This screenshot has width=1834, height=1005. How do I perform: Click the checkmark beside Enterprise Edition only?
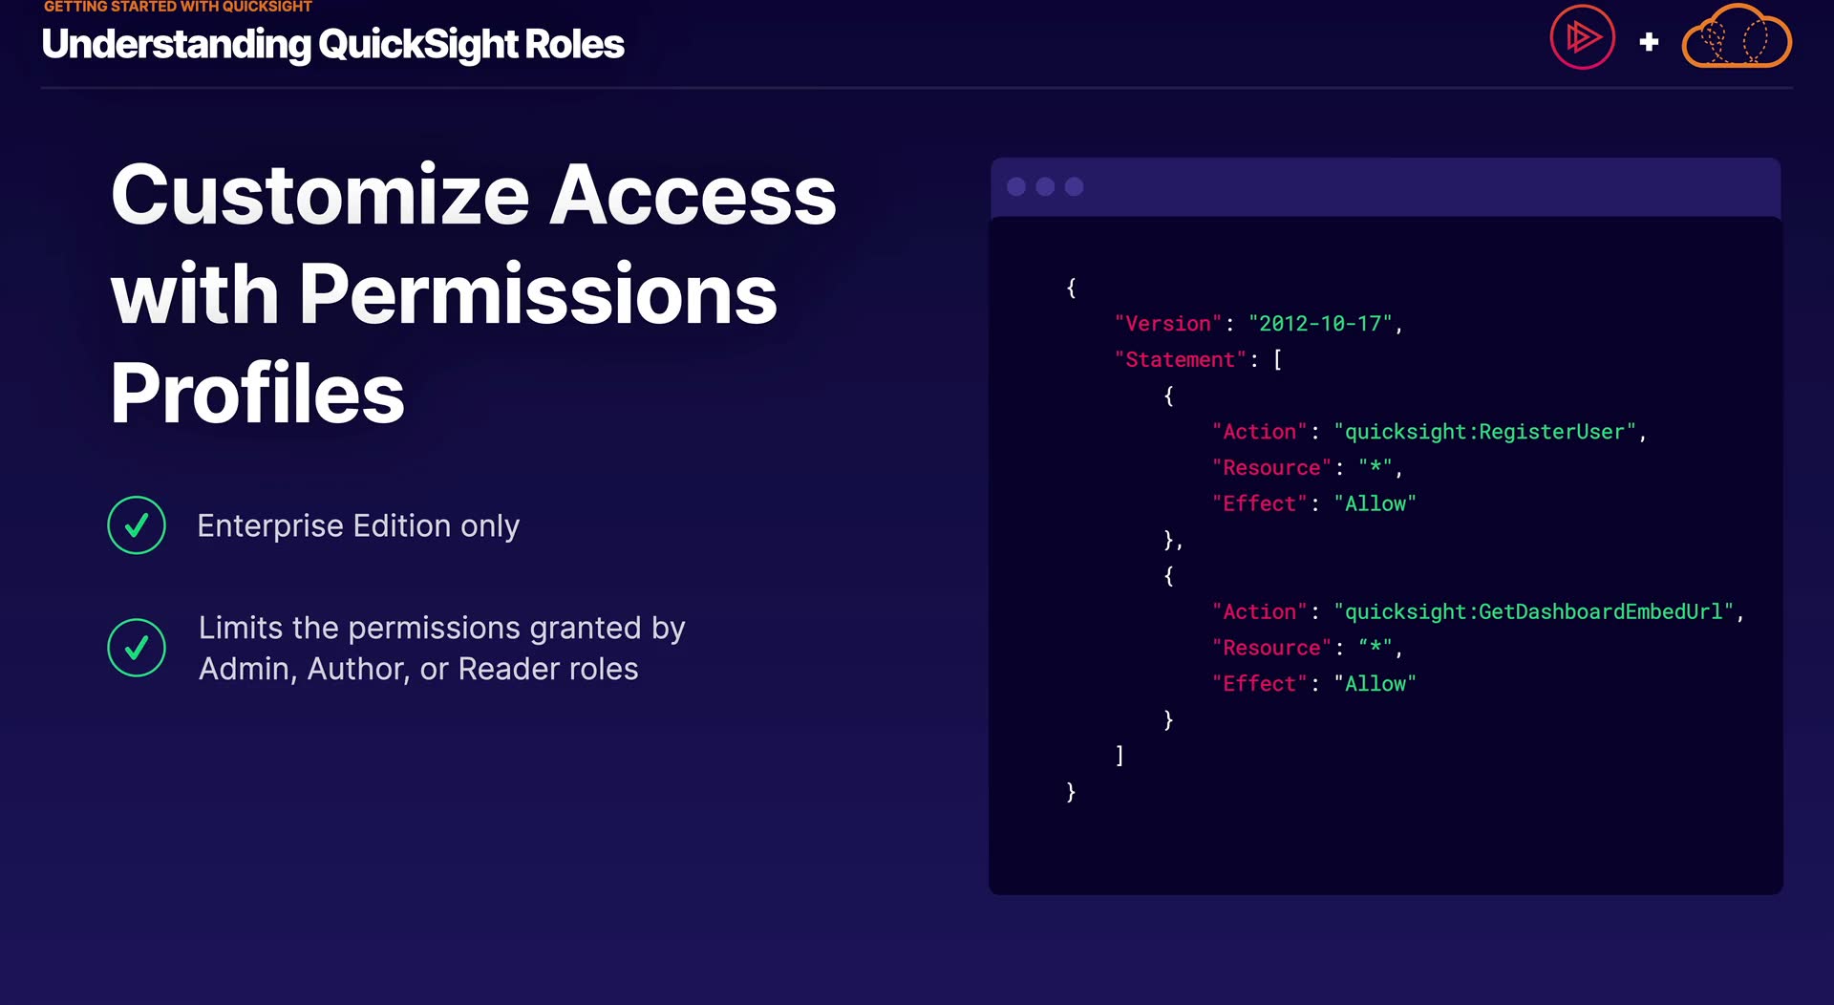tap(137, 525)
